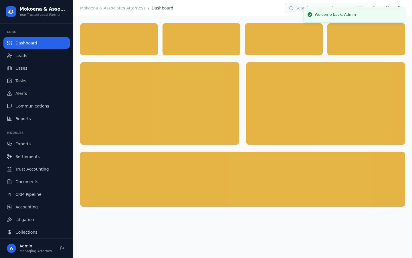412x258 pixels.
Task: Click the Dashboard breadcrumb text
Action: coord(162,8)
